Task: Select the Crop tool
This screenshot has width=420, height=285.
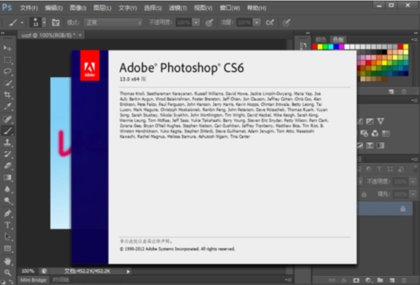Action: [x=8, y=95]
